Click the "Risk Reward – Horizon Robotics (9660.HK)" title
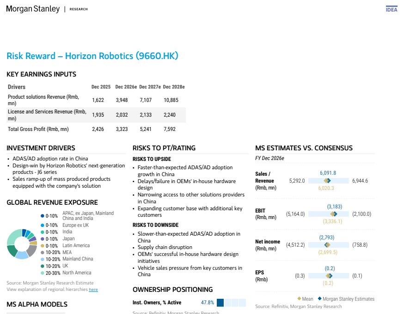This screenshot has height=314, width=404. 92,56
